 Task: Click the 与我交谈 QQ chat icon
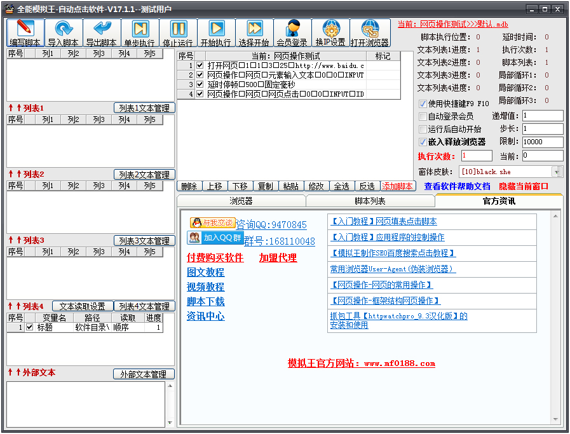(213, 222)
